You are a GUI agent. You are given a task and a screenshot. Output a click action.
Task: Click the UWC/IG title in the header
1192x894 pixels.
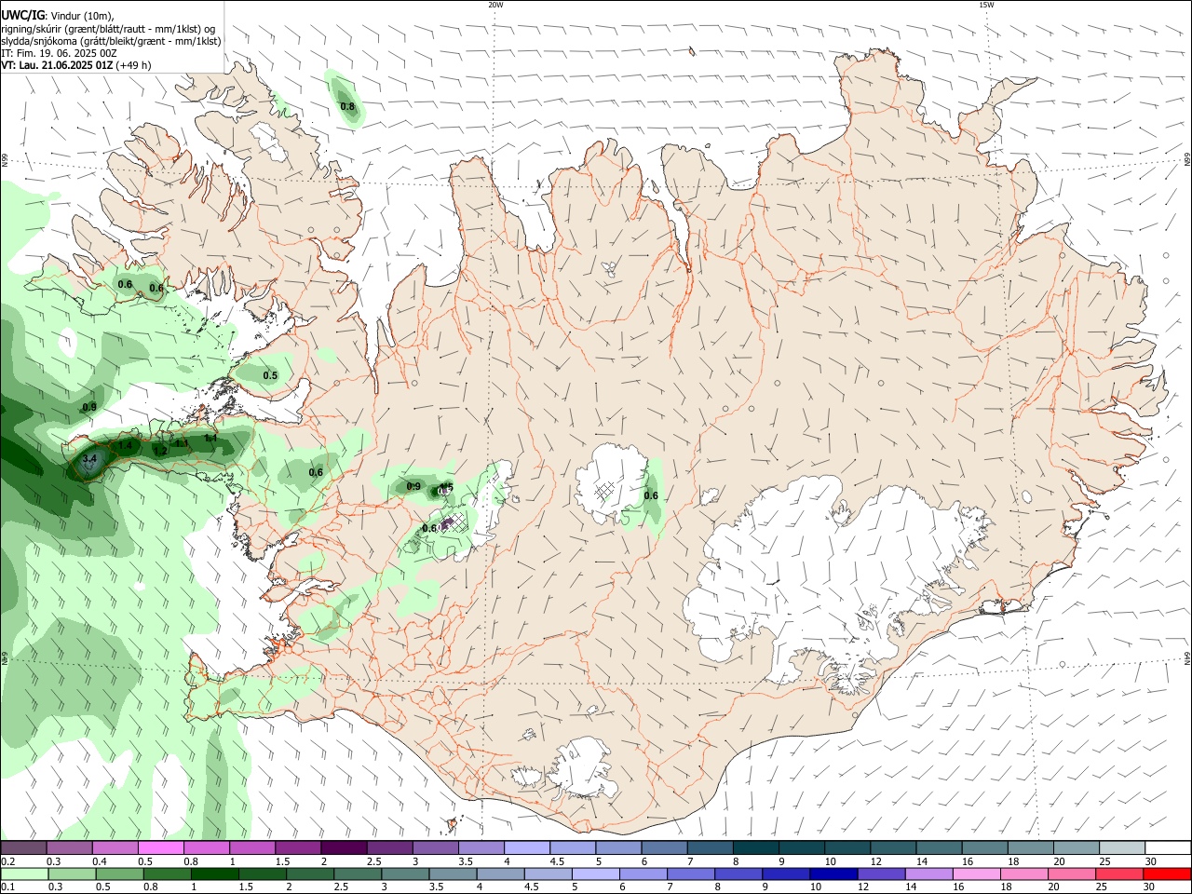click(22, 15)
